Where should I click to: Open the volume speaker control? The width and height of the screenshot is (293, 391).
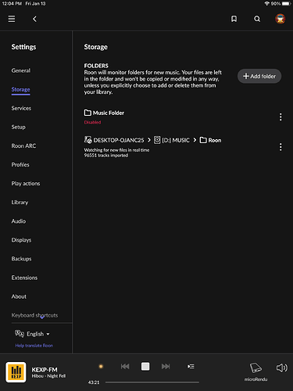point(282,368)
